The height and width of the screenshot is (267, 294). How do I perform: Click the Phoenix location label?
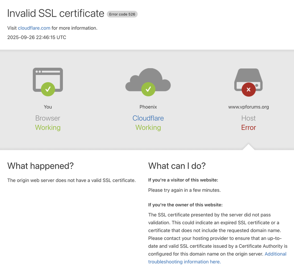point(148,107)
